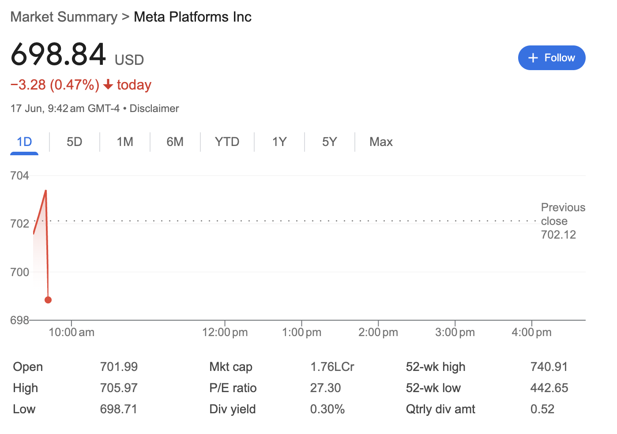Click the 740.91 value

(x=549, y=367)
